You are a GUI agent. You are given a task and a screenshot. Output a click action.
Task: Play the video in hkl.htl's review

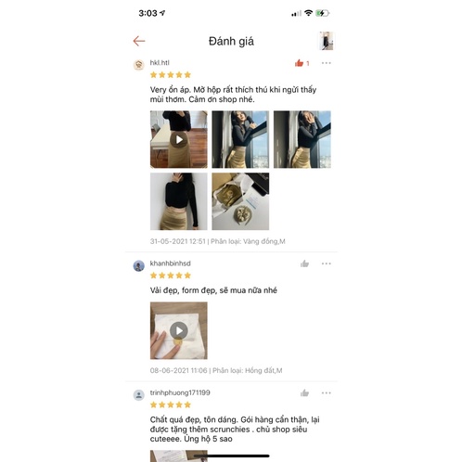[179, 139]
